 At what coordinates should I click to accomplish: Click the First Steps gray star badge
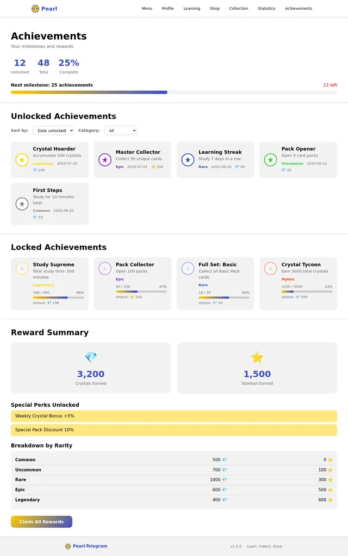(22, 204)
